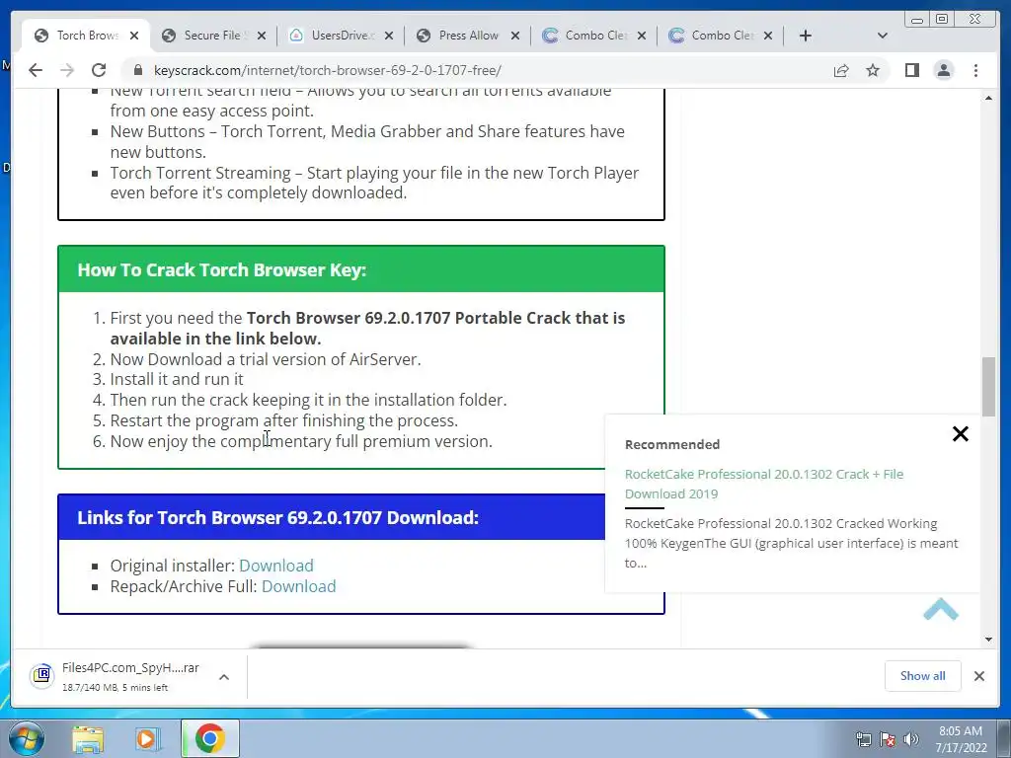Click the Chrome taskbar icon

click(209, 738)
